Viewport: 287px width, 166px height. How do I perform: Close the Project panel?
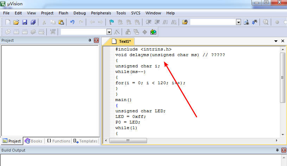tap(96, 40)
